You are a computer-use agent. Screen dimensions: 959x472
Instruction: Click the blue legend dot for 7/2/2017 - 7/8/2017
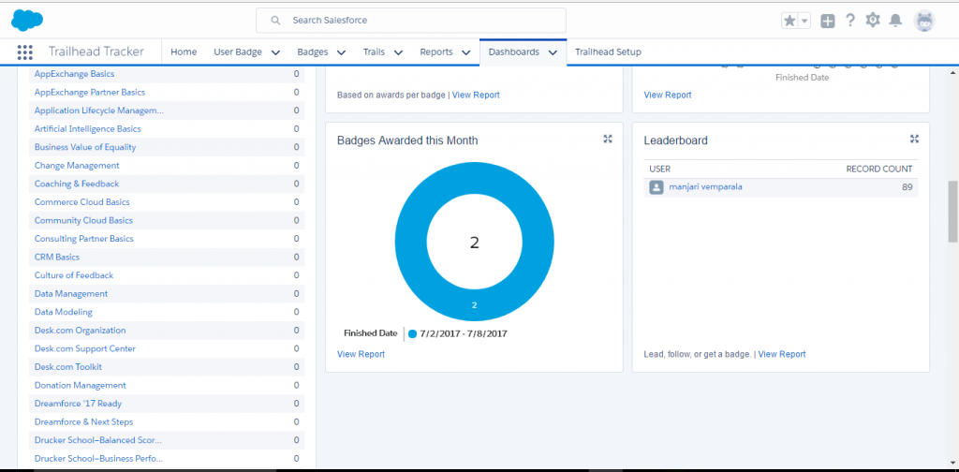[x=413, y=333]
